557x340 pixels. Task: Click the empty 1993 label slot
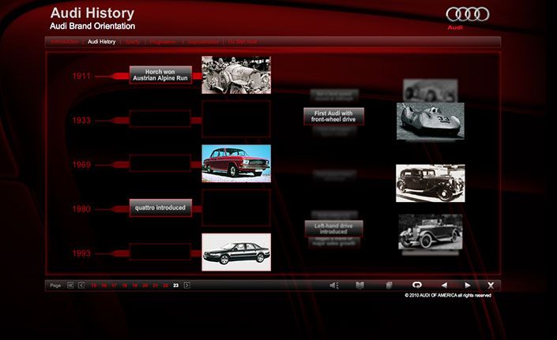click(x=160, y=252)
